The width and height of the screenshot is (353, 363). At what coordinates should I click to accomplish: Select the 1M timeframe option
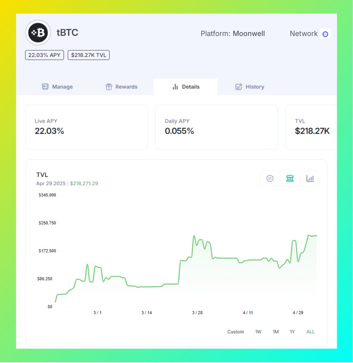point(276,332)
